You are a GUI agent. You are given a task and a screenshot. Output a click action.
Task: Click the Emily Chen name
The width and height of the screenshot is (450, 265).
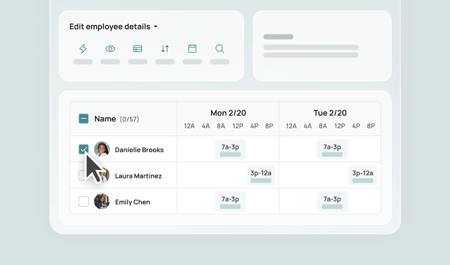[x=133, y=202]
